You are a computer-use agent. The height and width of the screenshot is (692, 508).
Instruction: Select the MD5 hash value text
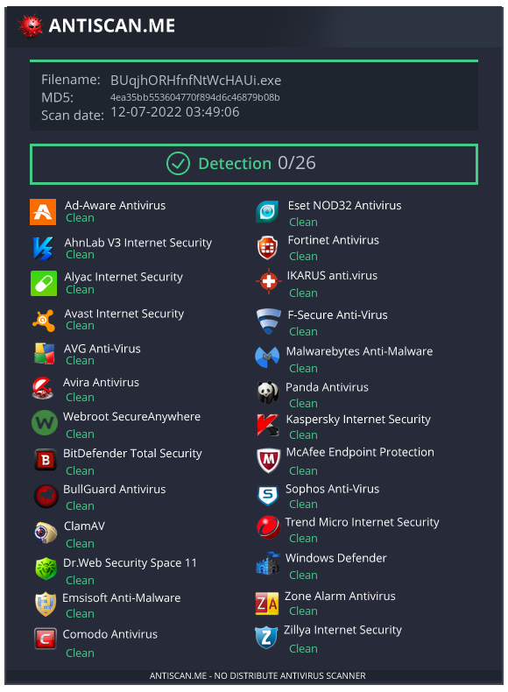(x=194, y=97)
